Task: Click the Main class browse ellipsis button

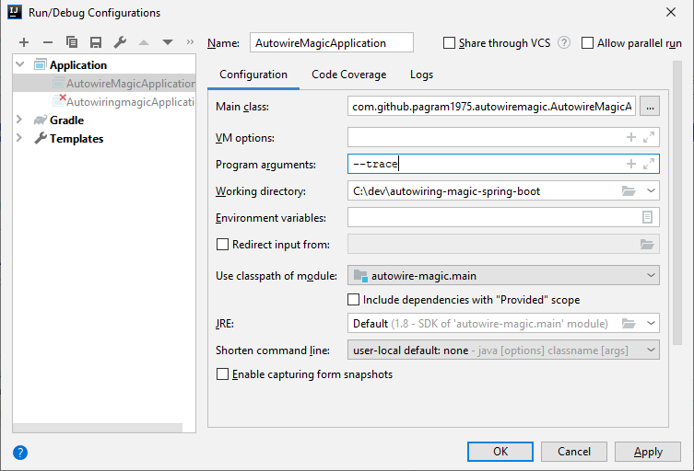Action: click(651, 107)
